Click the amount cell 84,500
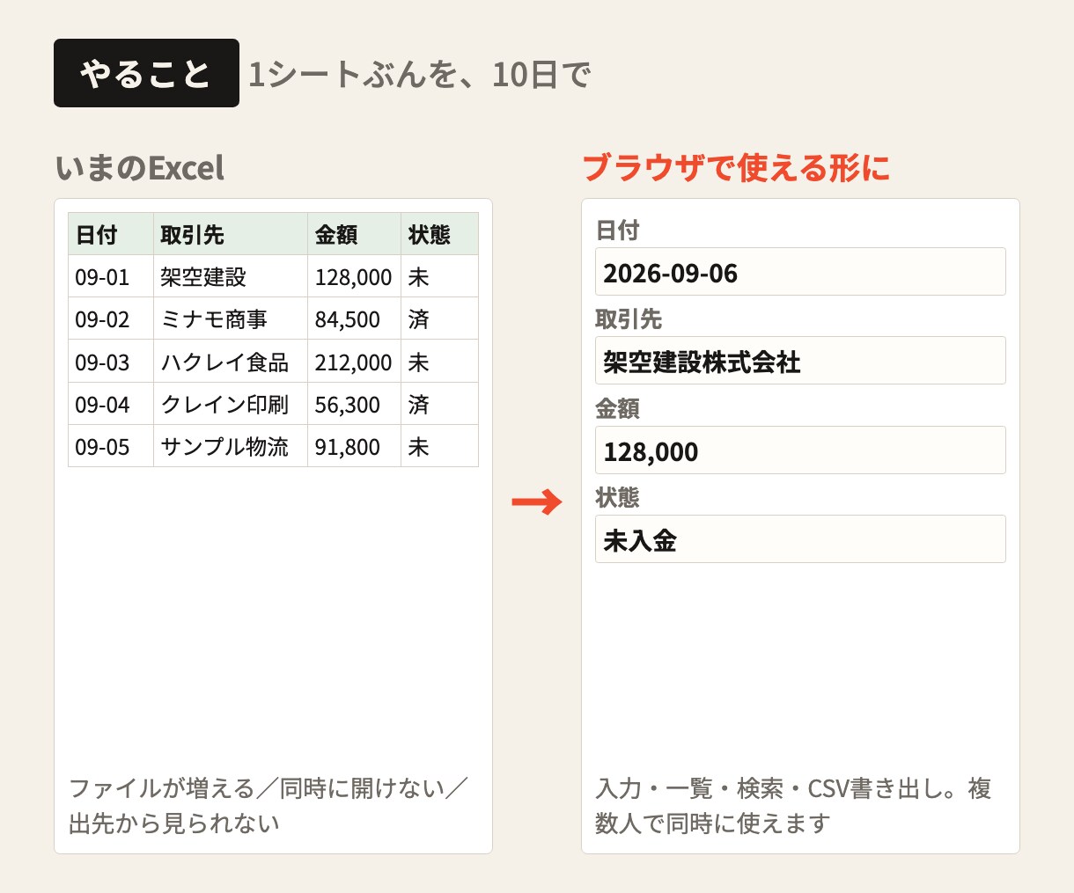1074x893 pixels. (x=355, y=318)
